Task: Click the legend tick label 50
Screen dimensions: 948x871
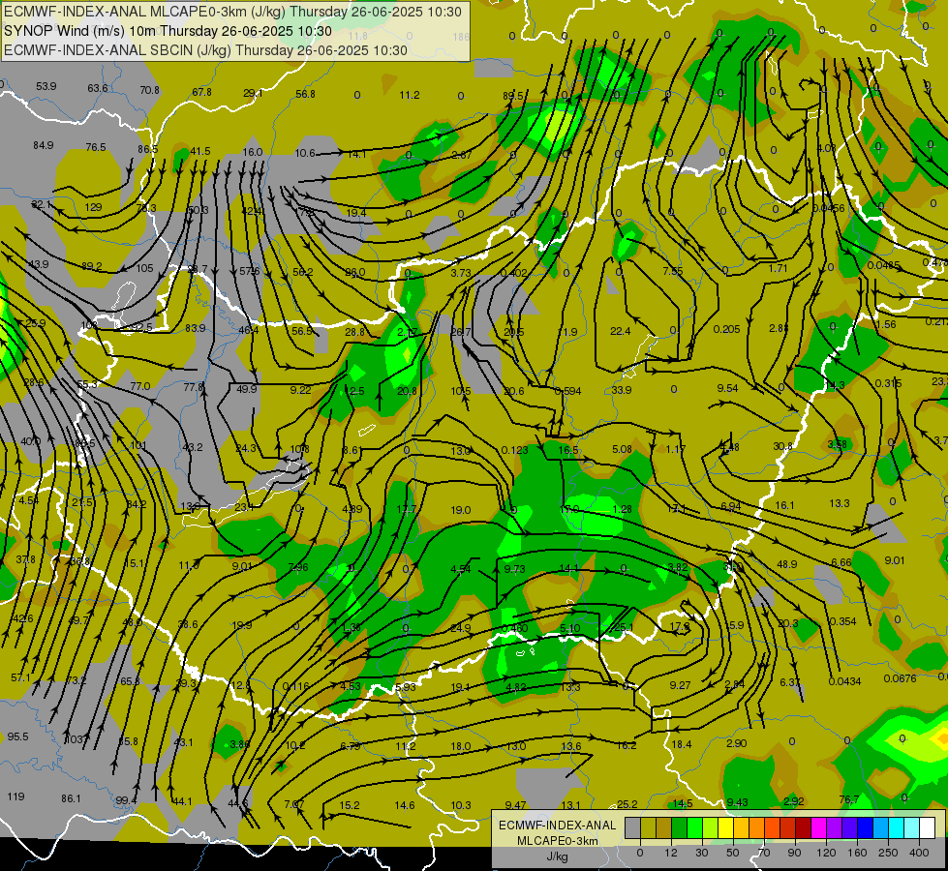Action: [733, 853]
